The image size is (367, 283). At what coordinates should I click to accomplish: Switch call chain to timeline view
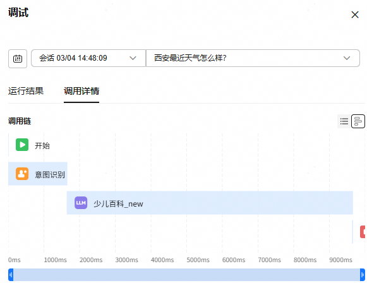[358, 121]
